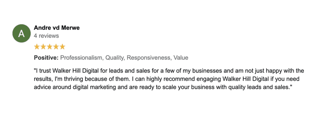
Task: Select the fifth gold star
Action: pyautogui.click(x=62, y=47)
